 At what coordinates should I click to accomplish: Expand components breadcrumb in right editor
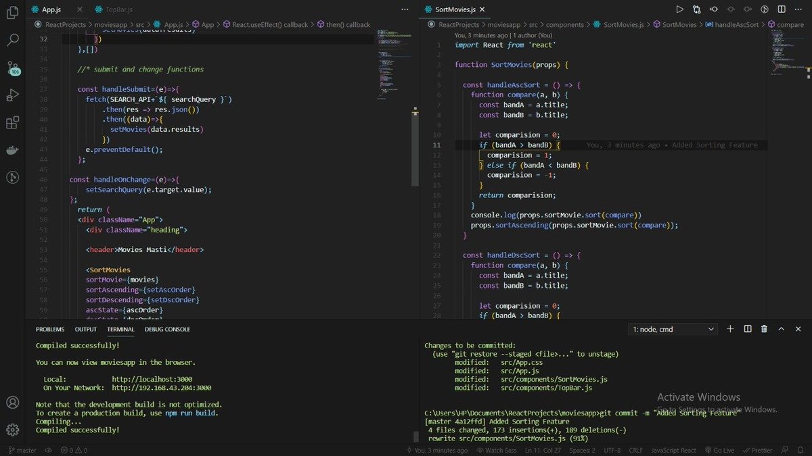[565, 24]
